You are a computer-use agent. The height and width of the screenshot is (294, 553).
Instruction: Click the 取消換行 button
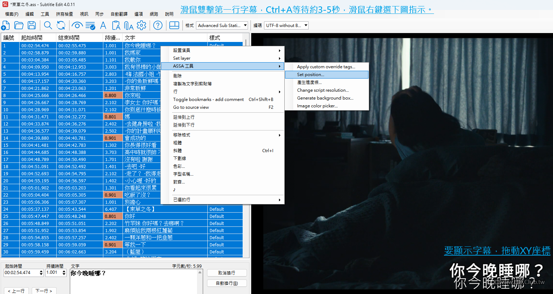[227, 273]
